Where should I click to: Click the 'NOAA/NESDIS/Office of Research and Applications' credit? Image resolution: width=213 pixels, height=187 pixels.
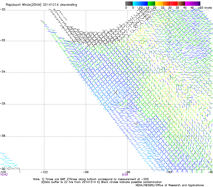tap(170, 185)
